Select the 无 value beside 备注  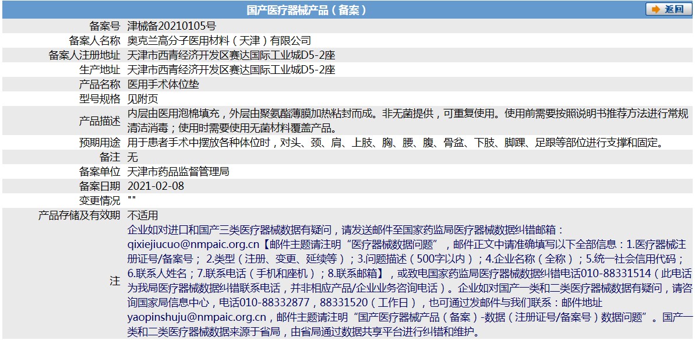pos(132,157)
